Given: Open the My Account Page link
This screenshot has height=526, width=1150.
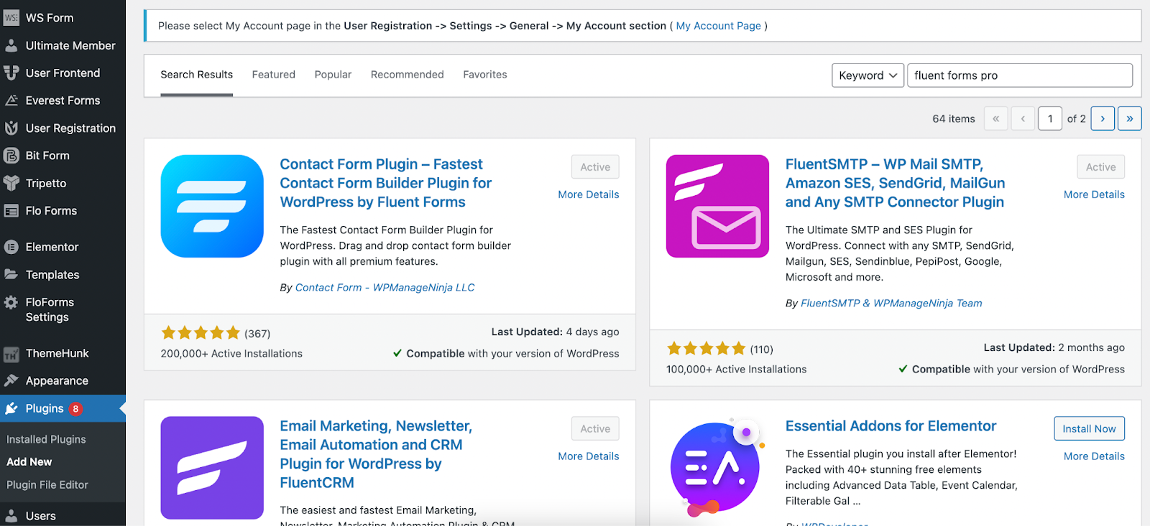Looking at the screenshot, I should click(718, 26).
